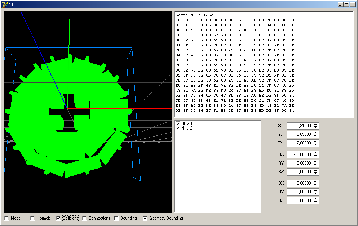The image size is (358, 226).
Task: Click the Y value input field
Action: click(x=300, y=134)
